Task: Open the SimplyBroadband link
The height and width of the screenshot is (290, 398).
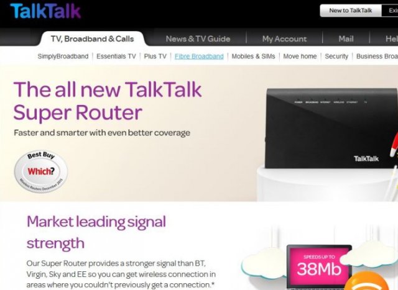Action: tap(63, 57)
